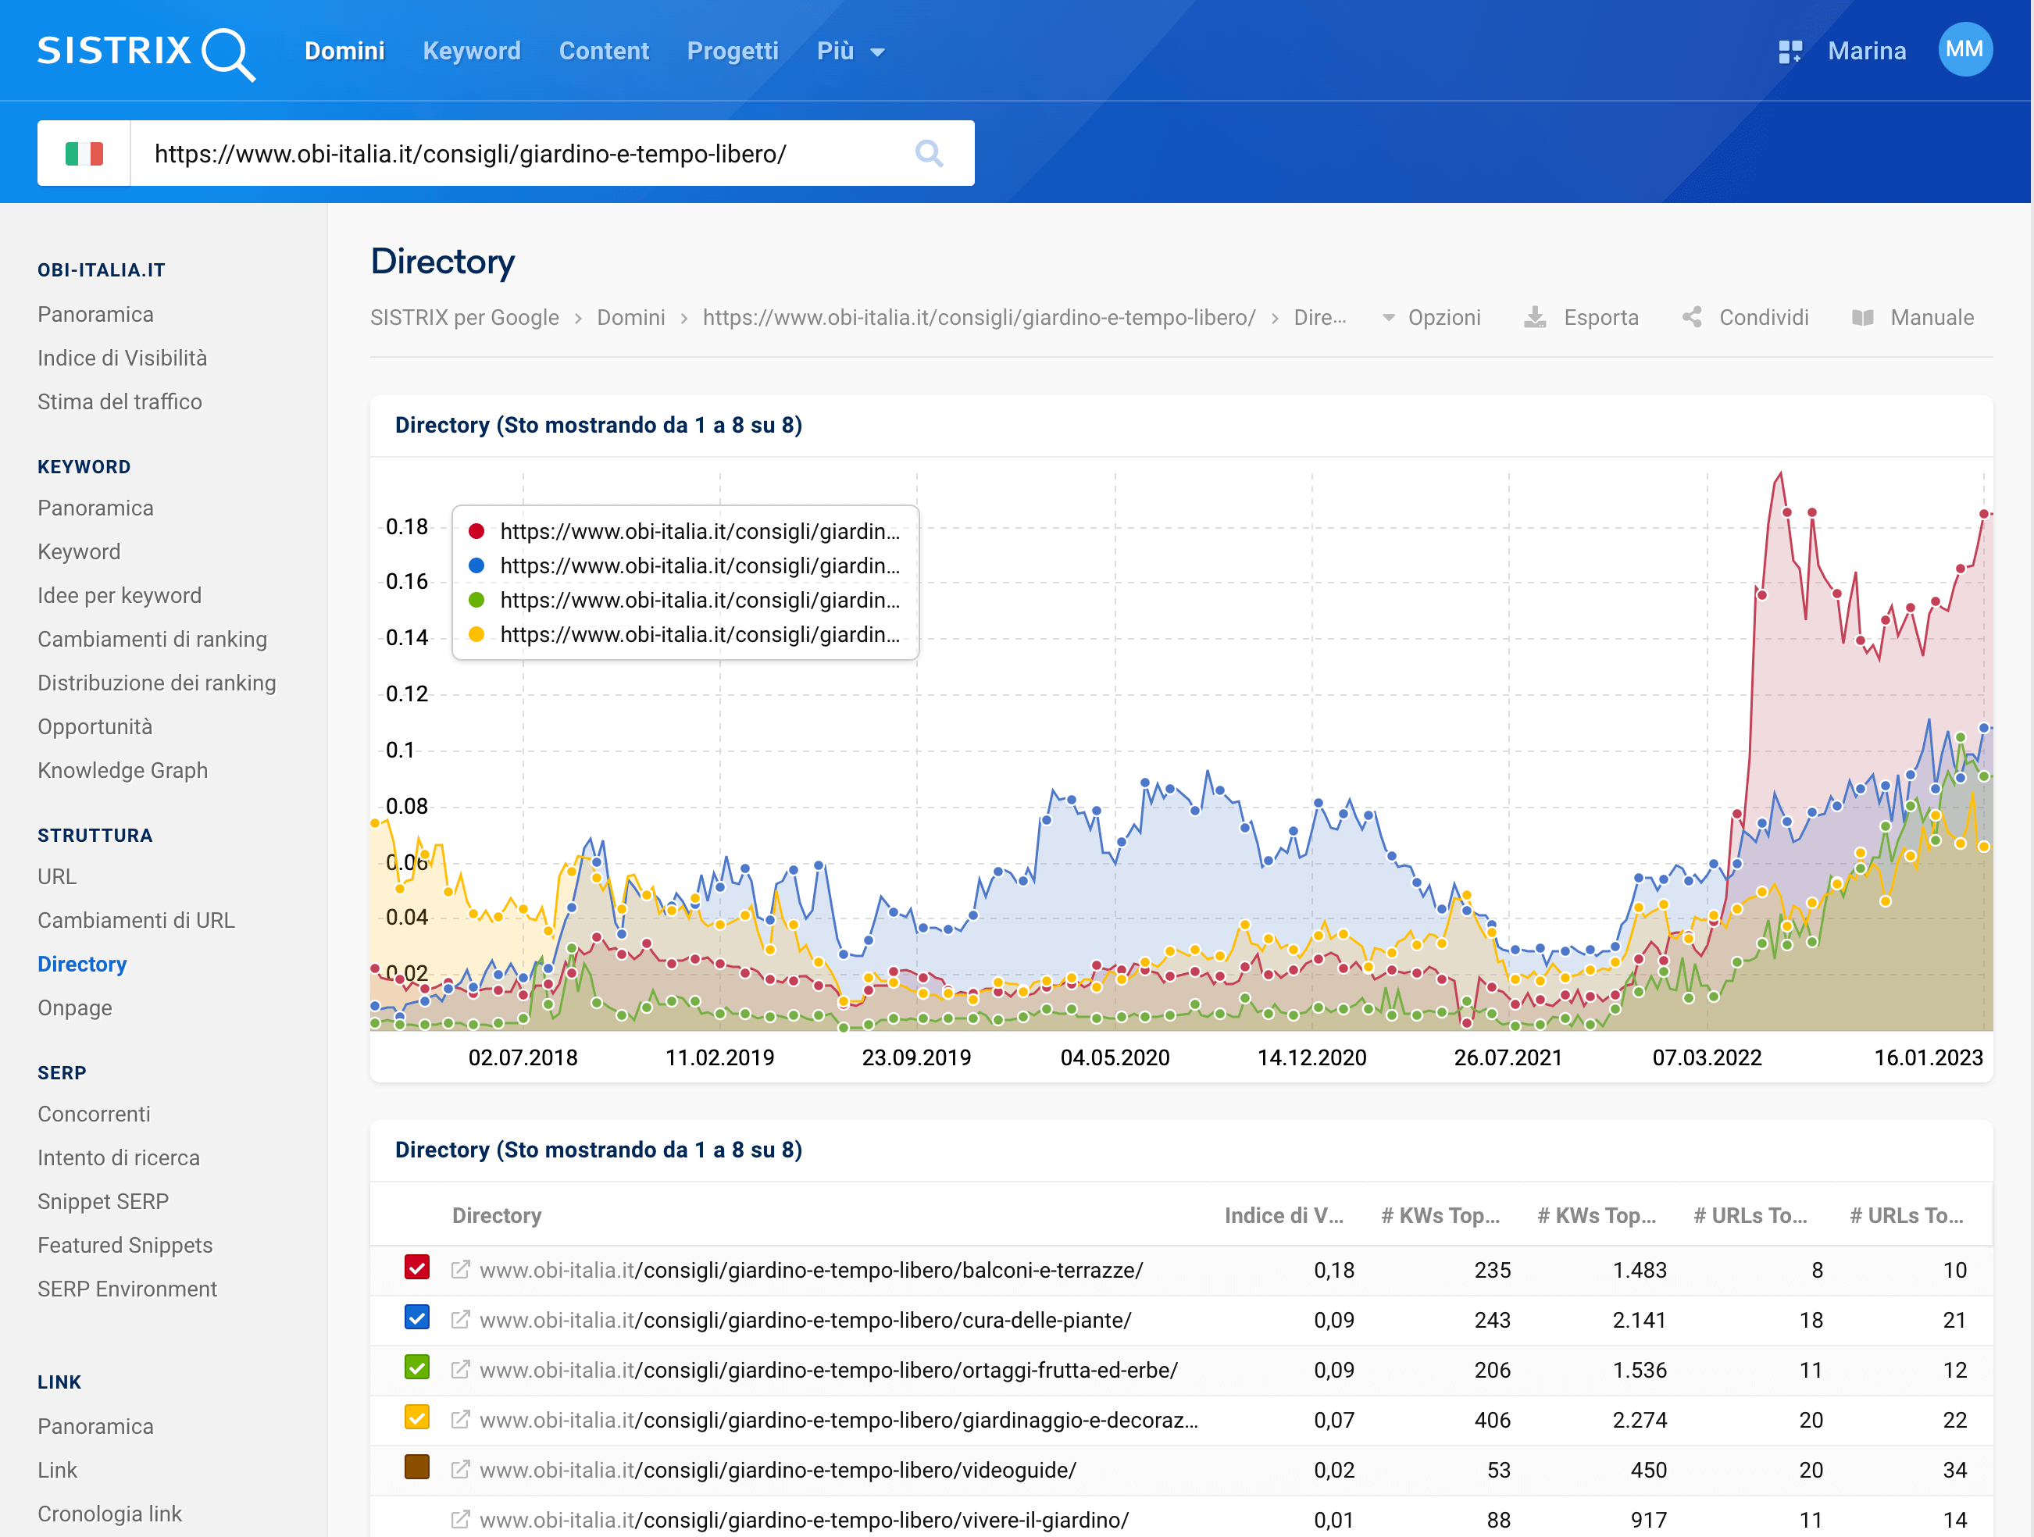Viewport: 2034px width, 1537px height.
Task: Click the grid/apps icon near Marina
Action: (1787, 50)
